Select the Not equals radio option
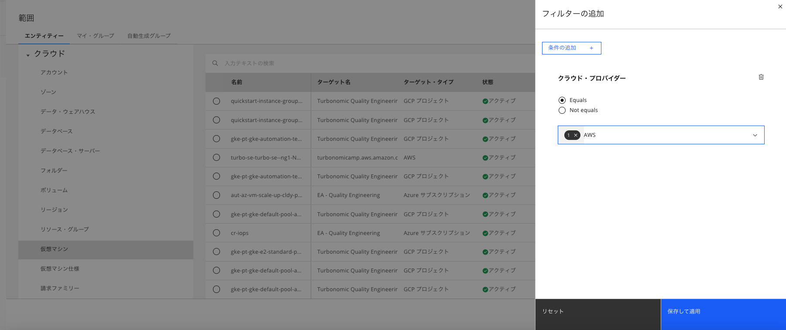This screenshot has height=330, width=786. coord(562,110)
